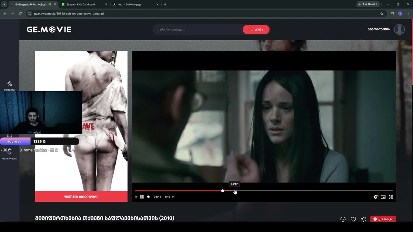Open a new browser tab

point(165,5)
